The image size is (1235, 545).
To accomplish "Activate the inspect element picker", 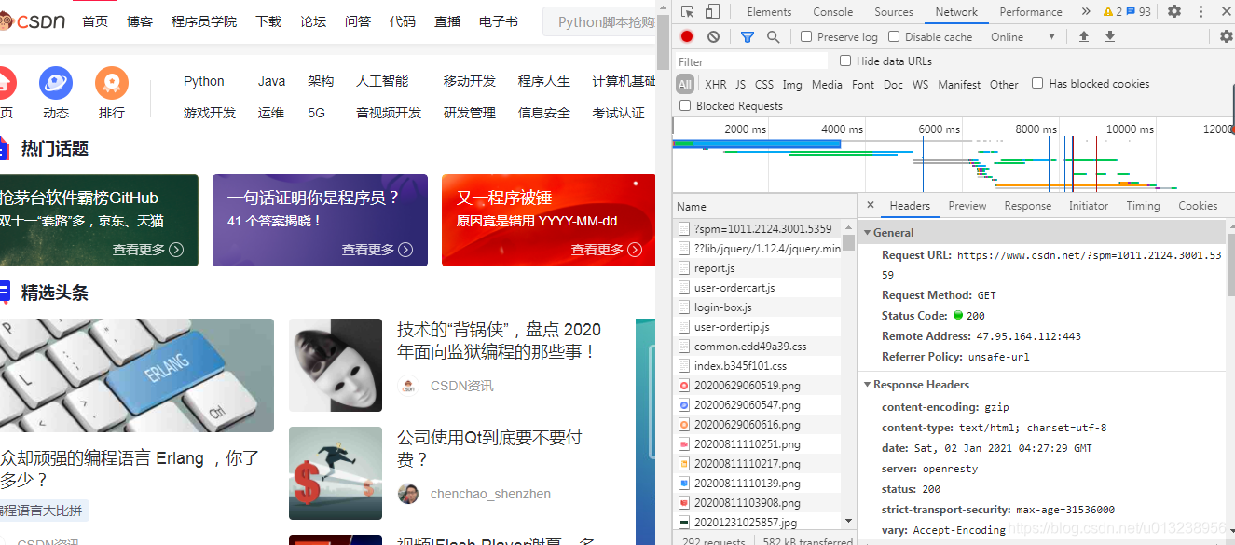I will pyautogui.click(x=687, y=11).
